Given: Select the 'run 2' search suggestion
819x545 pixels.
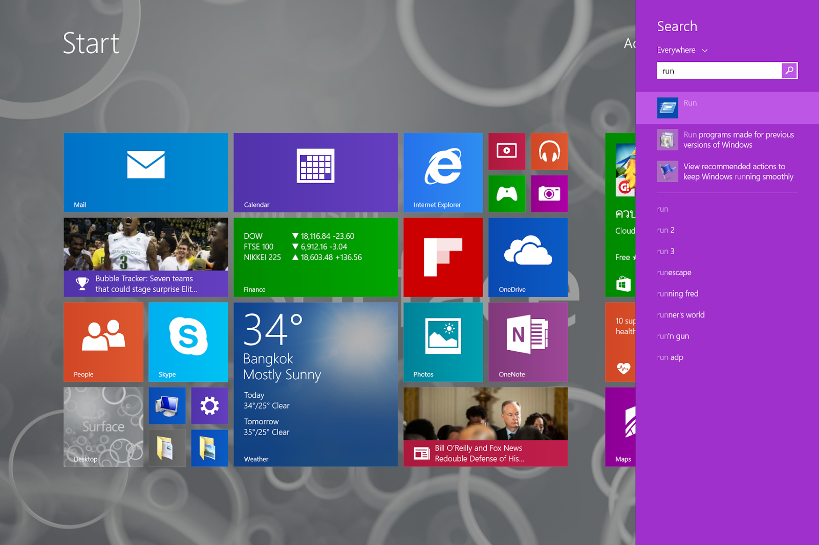Looking at the screenshot, I should 666,230.
